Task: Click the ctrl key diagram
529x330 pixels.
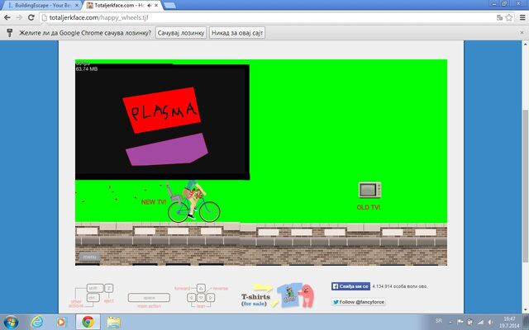Action: [x=93, y=298]
